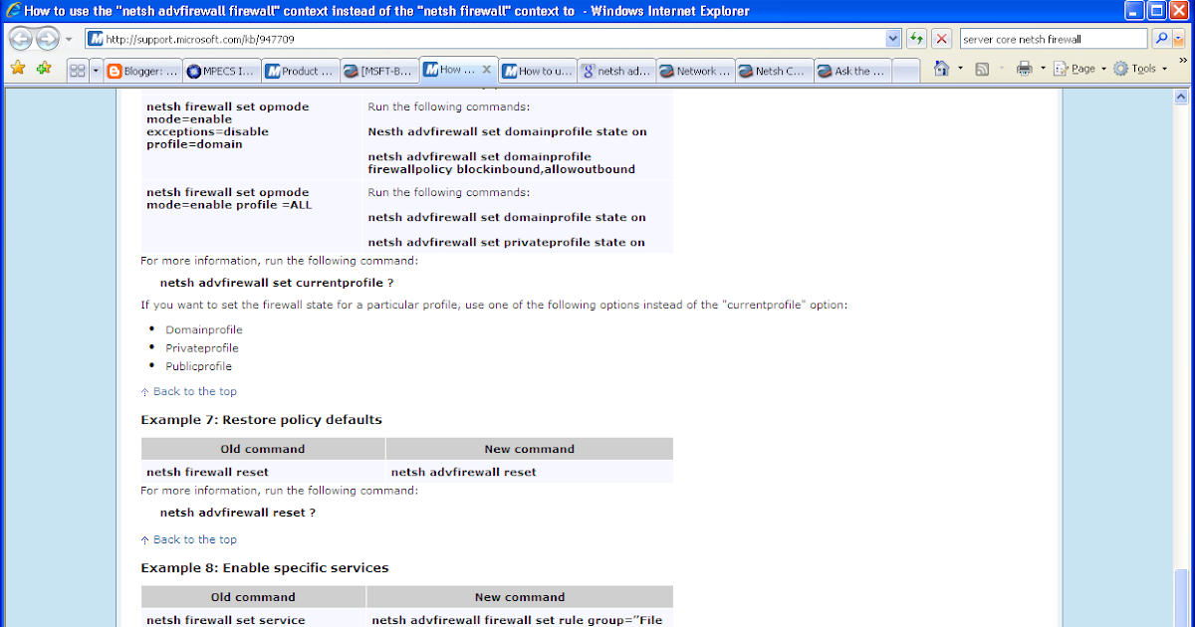Viewport: 1195px width, 627px height.
Task: Click the Print icon
Action: 1024,69
